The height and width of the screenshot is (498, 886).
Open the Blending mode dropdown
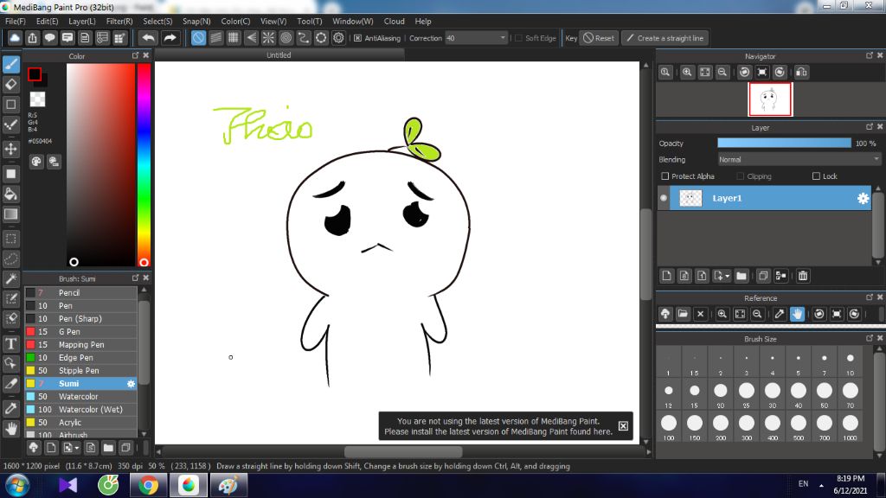(x=799, y=160)
